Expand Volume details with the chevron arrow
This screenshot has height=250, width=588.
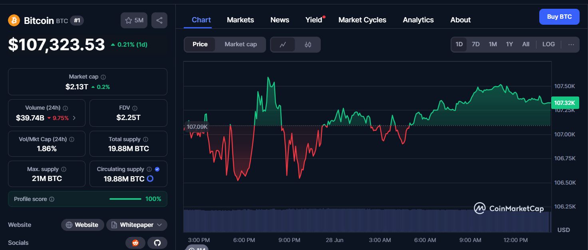pos(74,118)
